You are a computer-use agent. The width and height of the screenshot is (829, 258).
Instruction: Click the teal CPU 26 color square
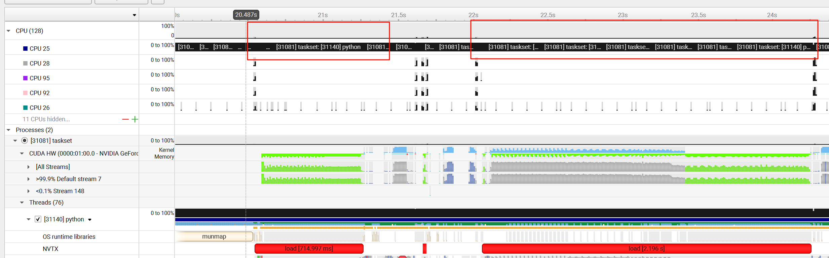tap(25, 107)
